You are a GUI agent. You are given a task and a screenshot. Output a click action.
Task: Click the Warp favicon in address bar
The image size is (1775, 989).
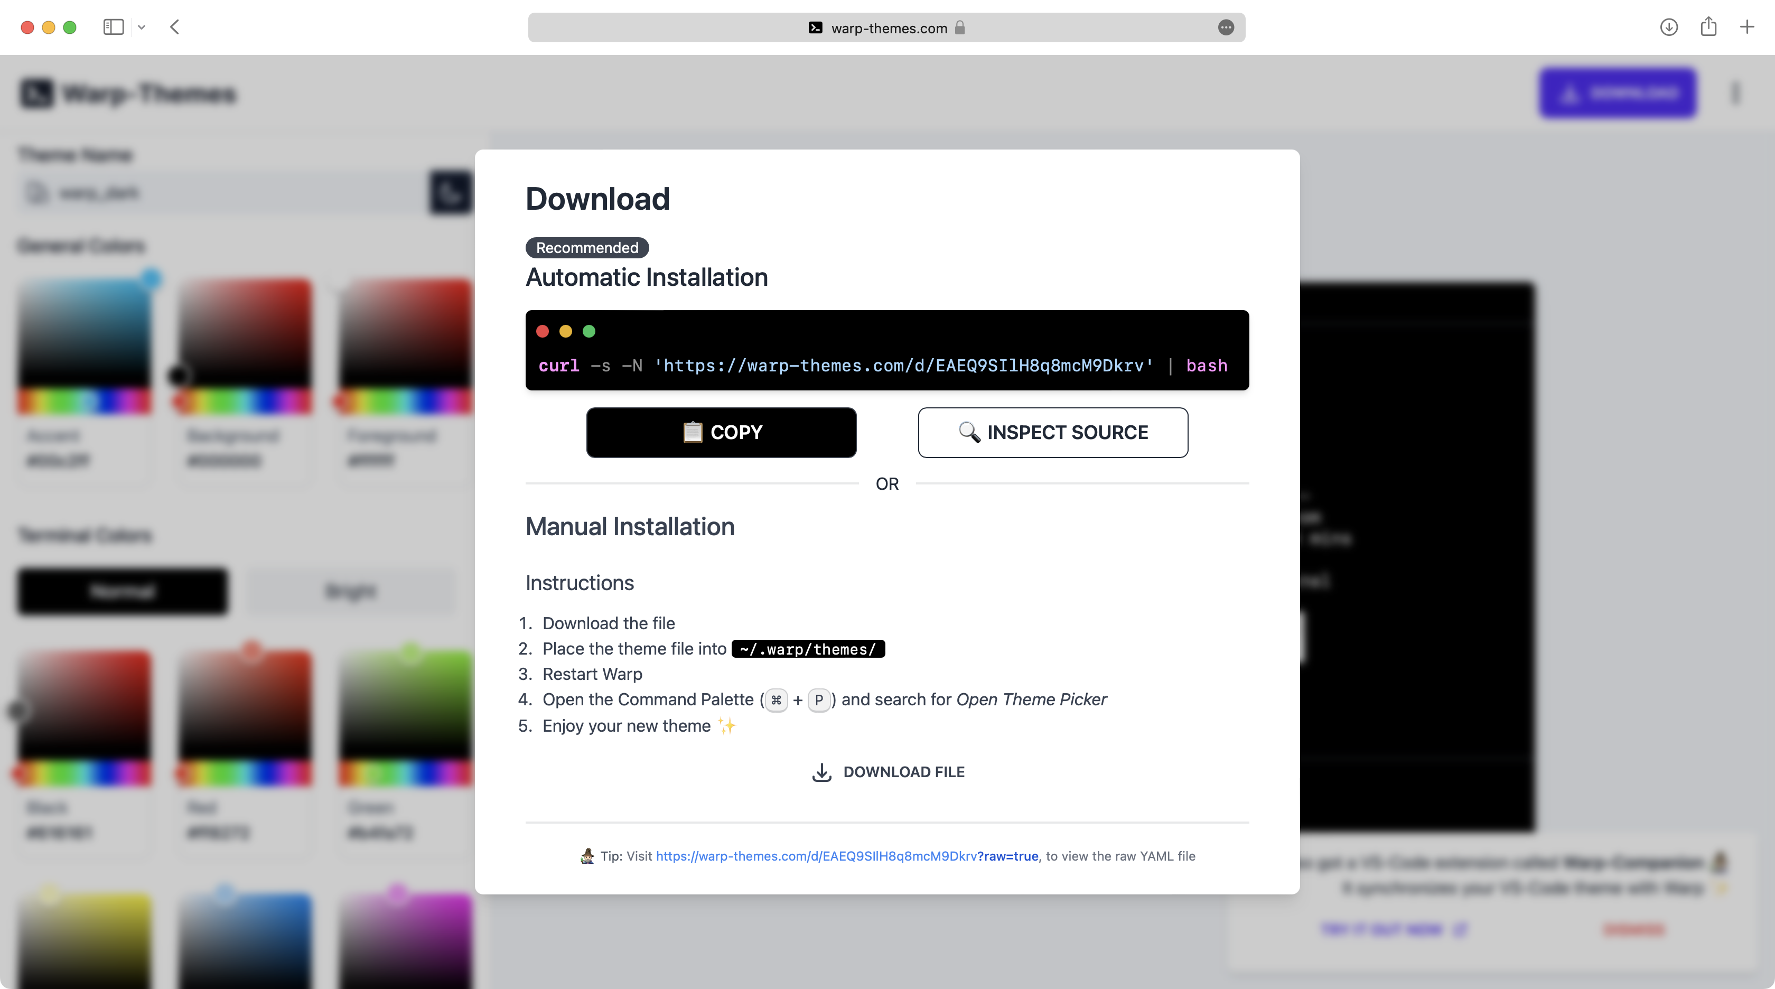coord(815,27)
